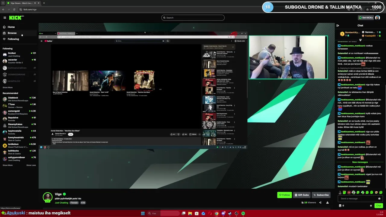Open funnyhoodvidz recommended channel
This screenshot has width=386, height=217.
[19, 139]
